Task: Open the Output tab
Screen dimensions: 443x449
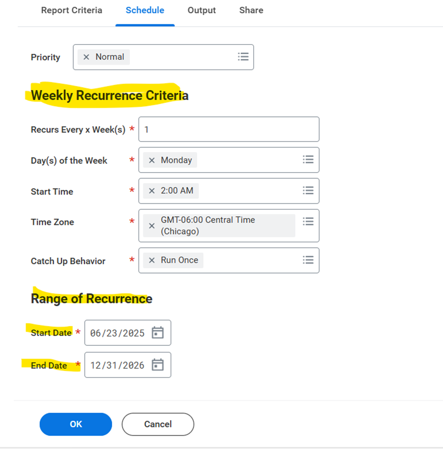Action: click(201, 10)
